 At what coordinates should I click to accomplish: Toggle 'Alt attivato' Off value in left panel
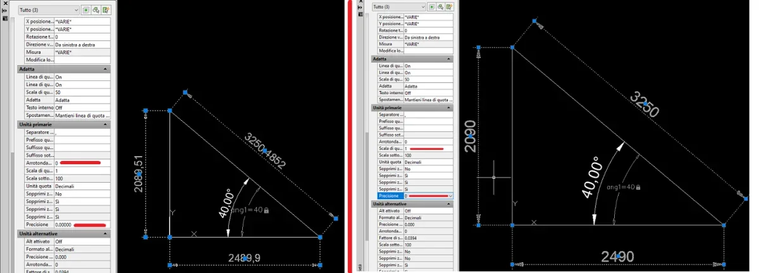(x=82, y=241)
